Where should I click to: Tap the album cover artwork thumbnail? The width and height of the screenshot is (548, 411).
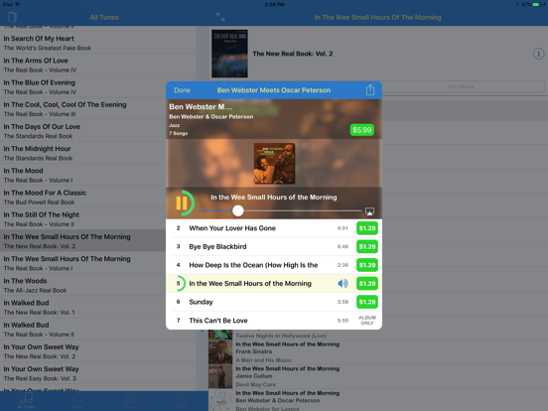274,163
